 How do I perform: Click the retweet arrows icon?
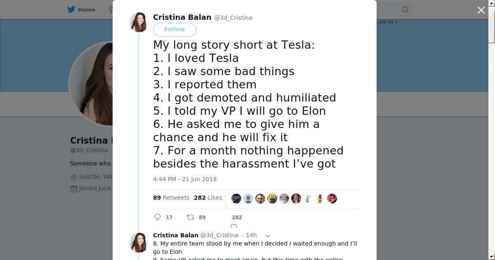coord(190,217)
